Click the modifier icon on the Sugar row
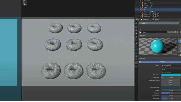 pyautogui.click(x=151, y=12)
